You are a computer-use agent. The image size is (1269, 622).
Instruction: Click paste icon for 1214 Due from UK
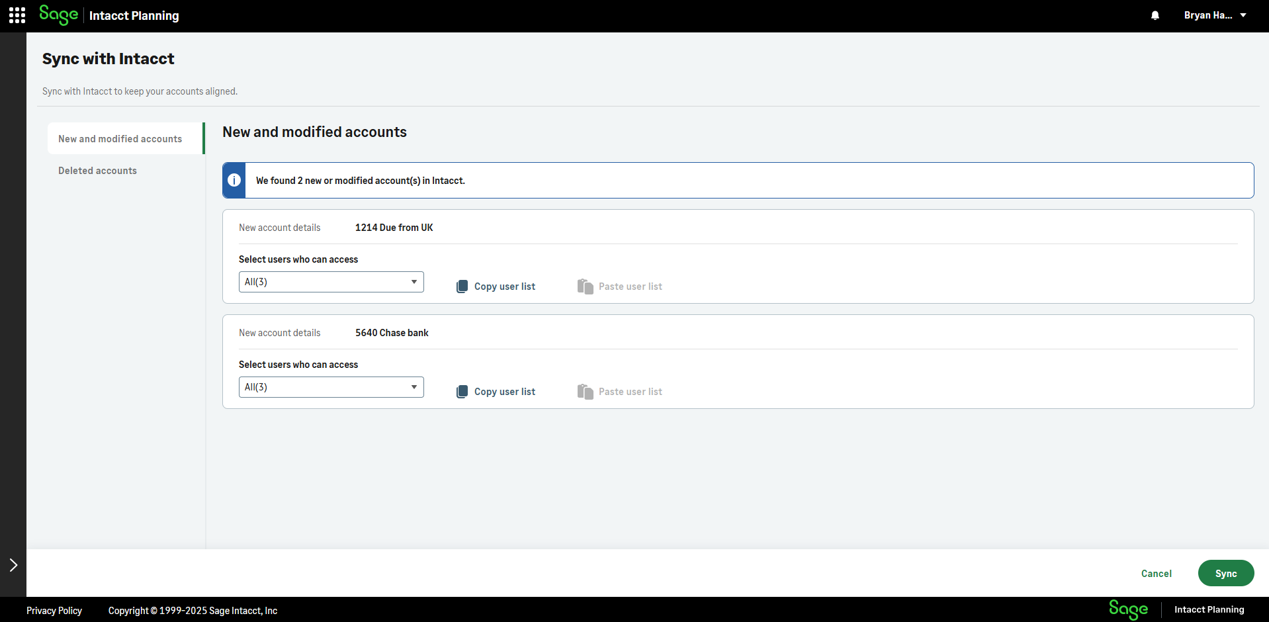[x=585, y=287]
